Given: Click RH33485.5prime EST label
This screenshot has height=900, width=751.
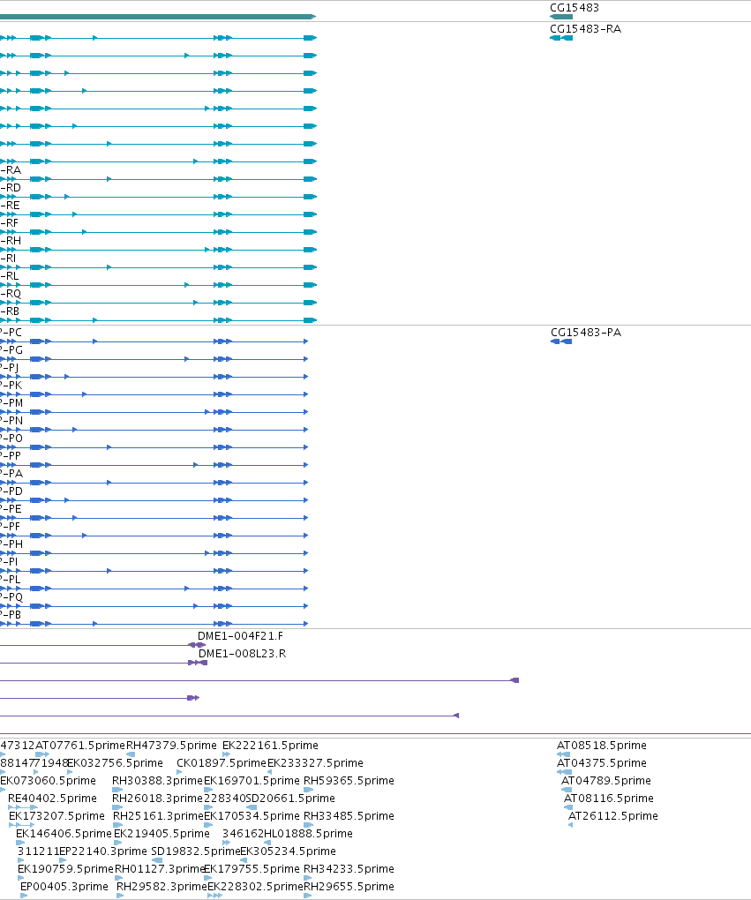Looking at the screenshot, I should tap(349, 816).
